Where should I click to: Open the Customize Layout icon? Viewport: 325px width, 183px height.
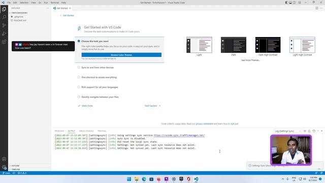tap(299, 3)
